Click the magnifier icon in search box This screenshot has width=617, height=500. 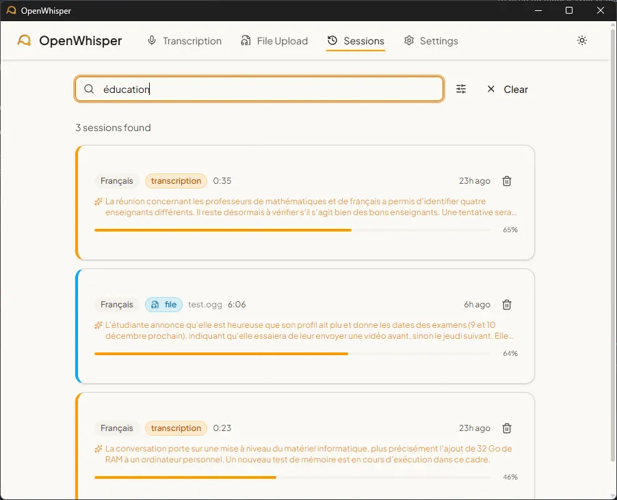89,89
